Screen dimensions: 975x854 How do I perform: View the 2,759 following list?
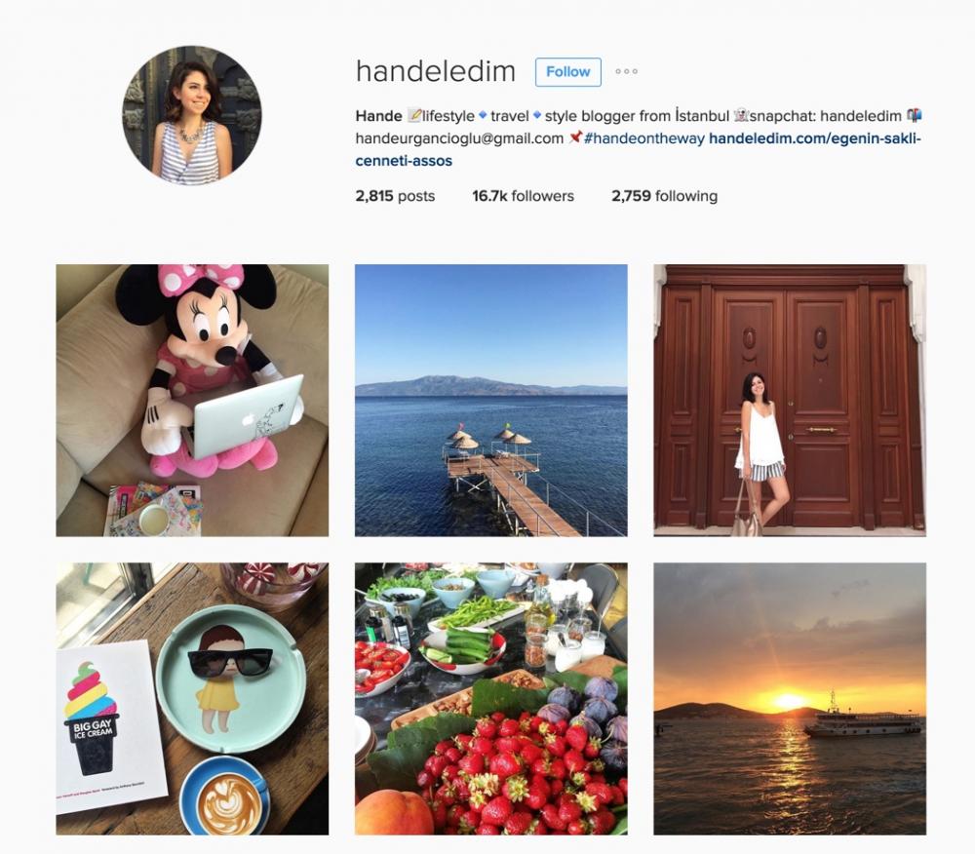pos(664,196)
